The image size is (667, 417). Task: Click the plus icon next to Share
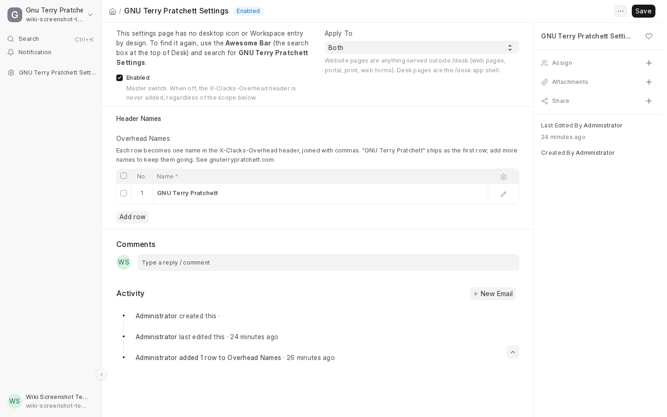(649, 101)
